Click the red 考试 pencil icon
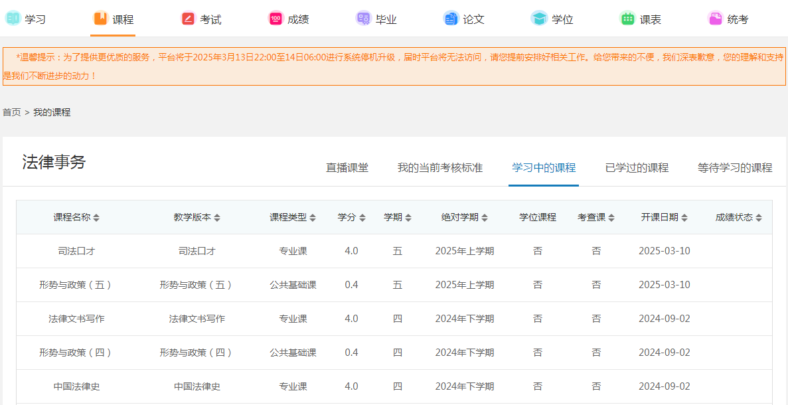 coord(189,19)
